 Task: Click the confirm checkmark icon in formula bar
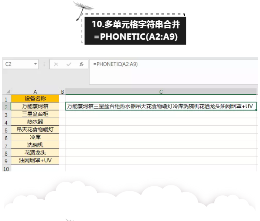69,64
